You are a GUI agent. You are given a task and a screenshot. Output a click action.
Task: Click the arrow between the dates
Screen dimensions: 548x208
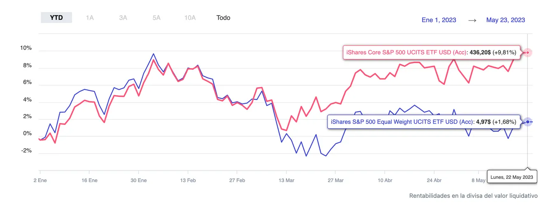click(471, 20)
